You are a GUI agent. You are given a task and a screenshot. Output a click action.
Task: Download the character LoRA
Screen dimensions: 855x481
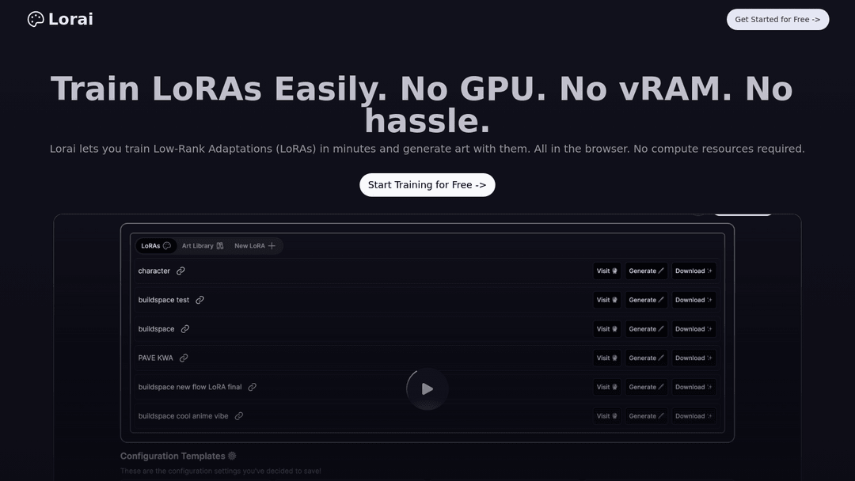coord(693,271)
